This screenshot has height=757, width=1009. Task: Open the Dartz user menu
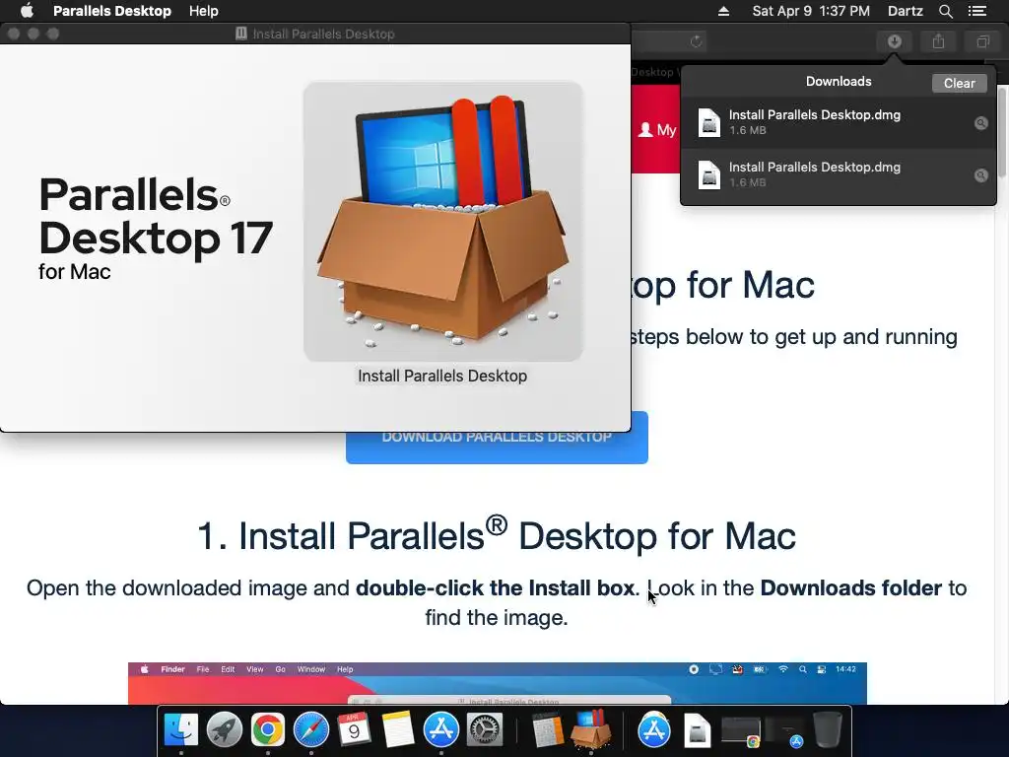905,11
